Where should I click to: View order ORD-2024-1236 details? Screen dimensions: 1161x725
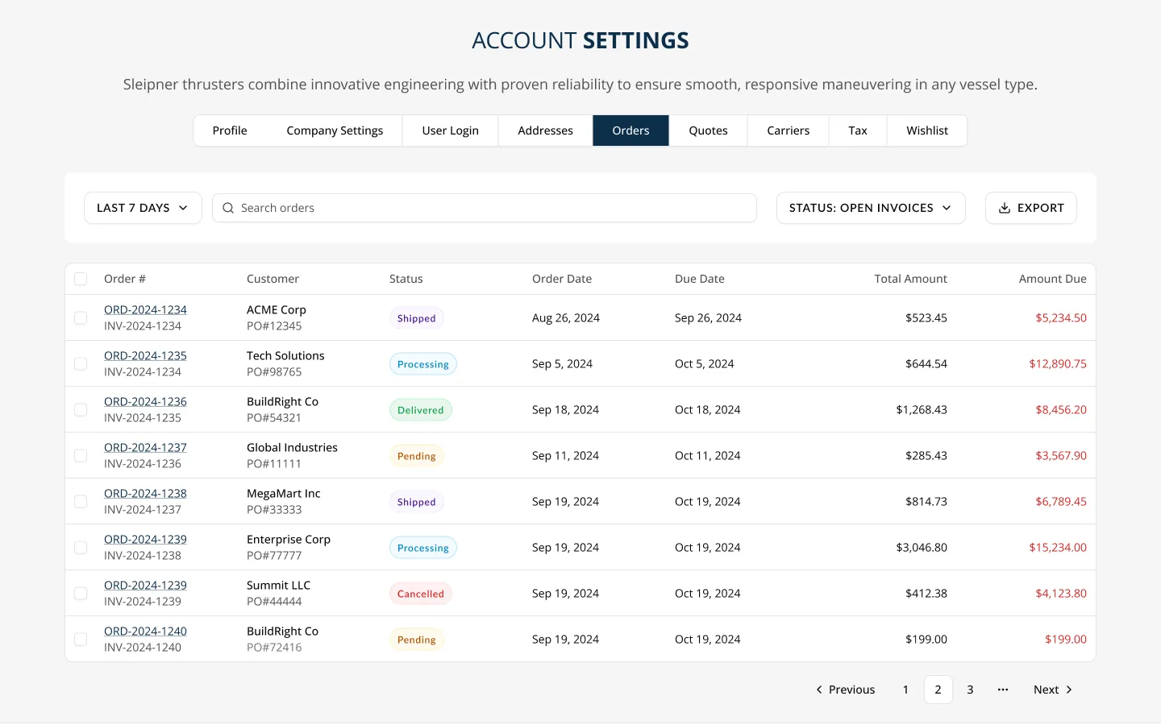click(x=145, y=402)
